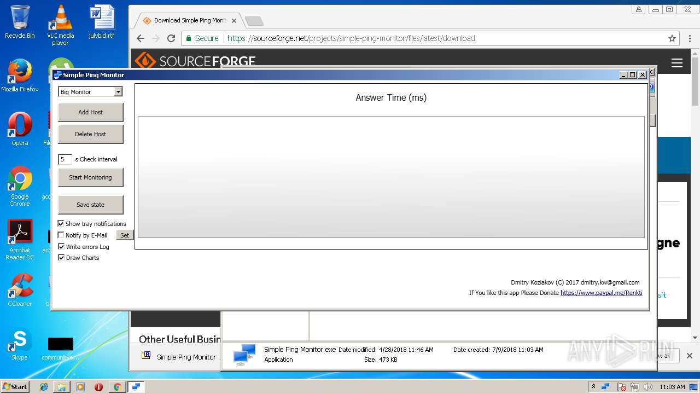
Task: Click Chrome forward navigation arrow
Action: (156, 38)
